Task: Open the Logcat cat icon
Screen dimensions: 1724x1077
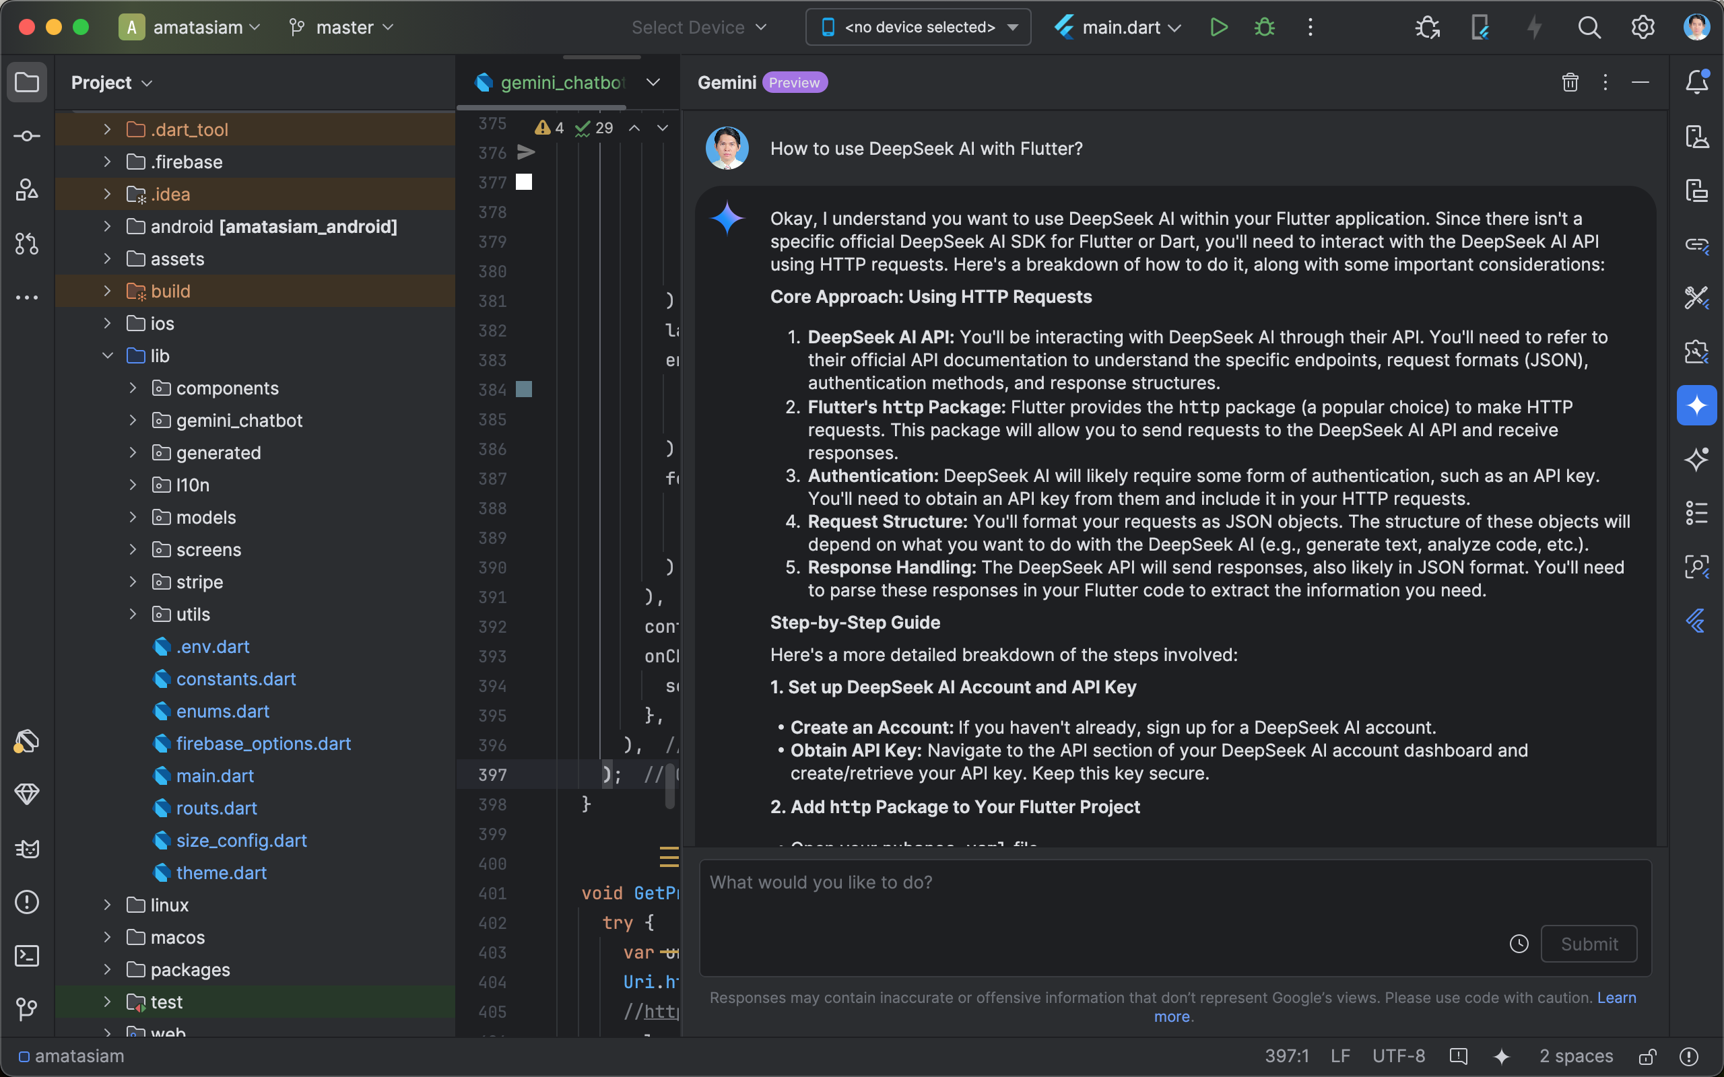Action: [27, 848]
